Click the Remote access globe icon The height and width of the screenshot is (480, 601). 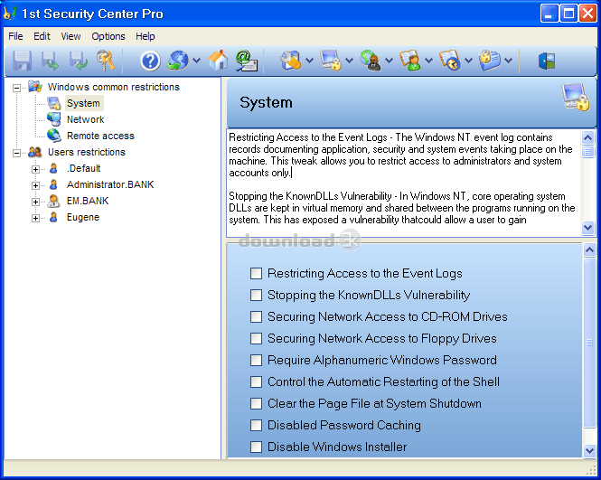54,136
